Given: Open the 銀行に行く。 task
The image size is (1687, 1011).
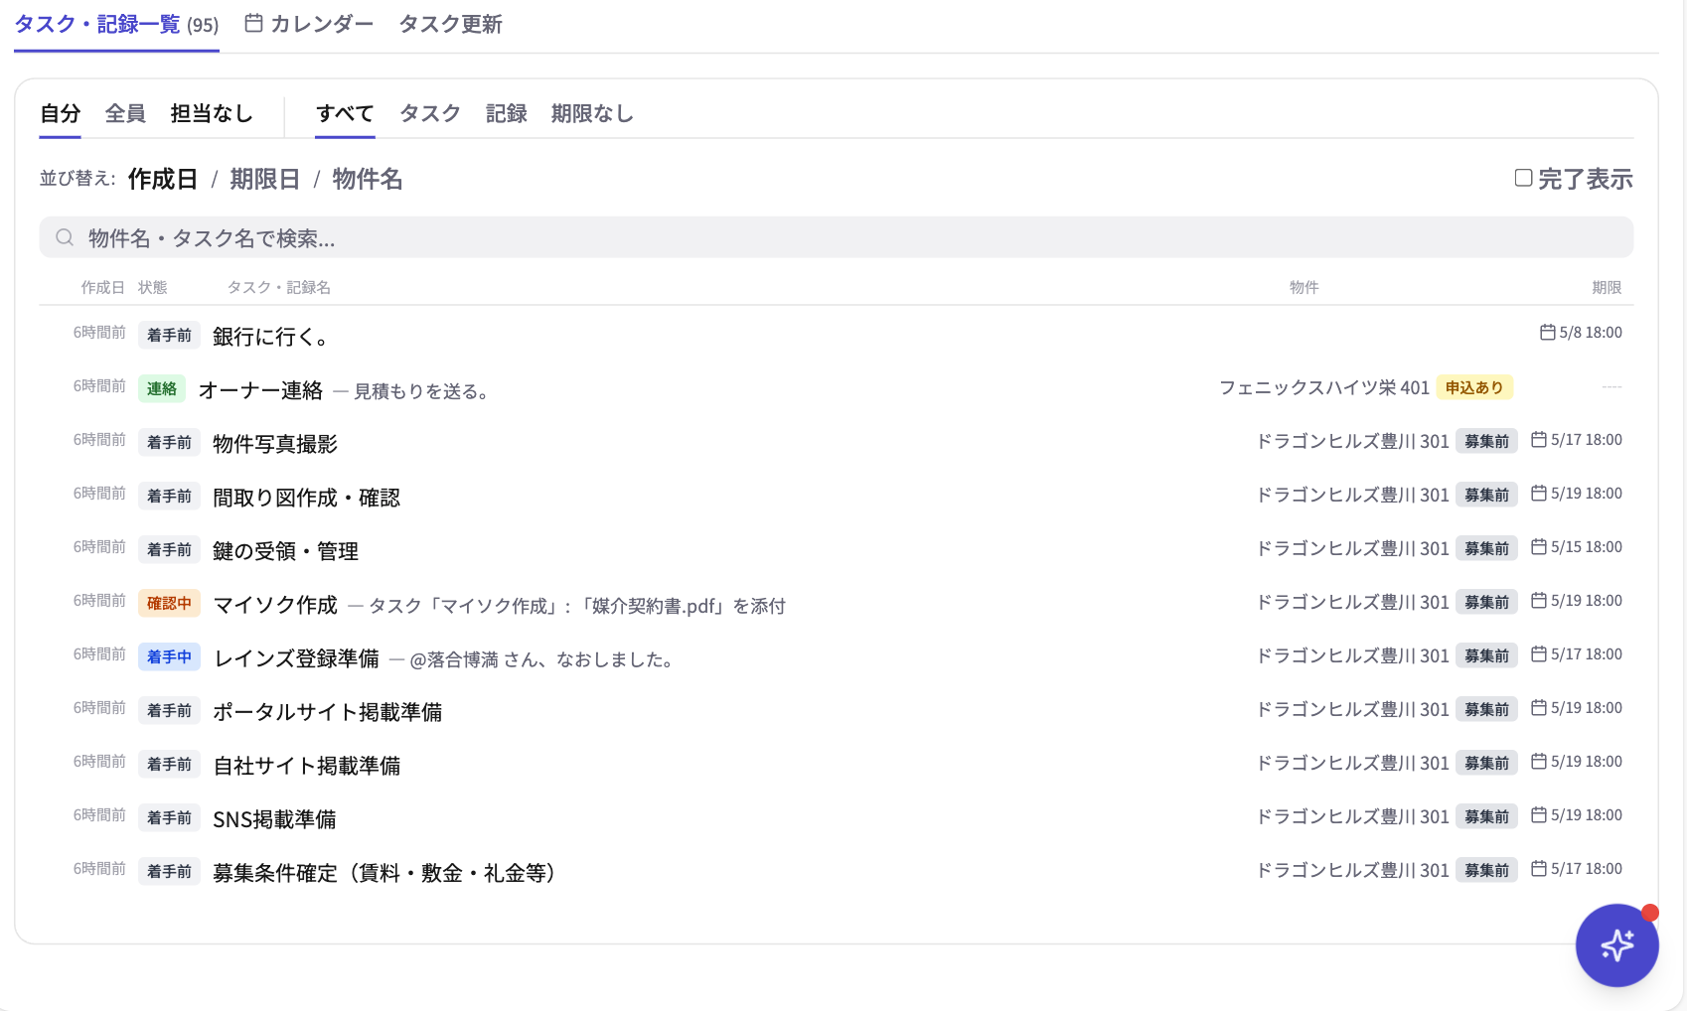Looking at the screenshot, I should pyautogui.click(x=270, y=337).
